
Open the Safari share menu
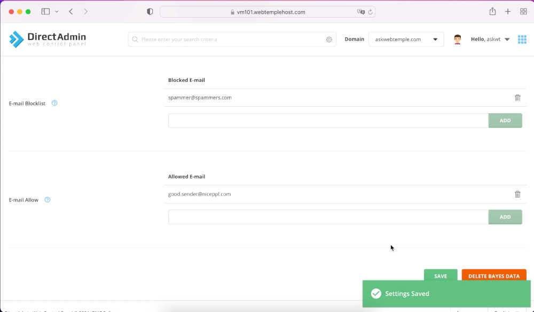point(492,12)
